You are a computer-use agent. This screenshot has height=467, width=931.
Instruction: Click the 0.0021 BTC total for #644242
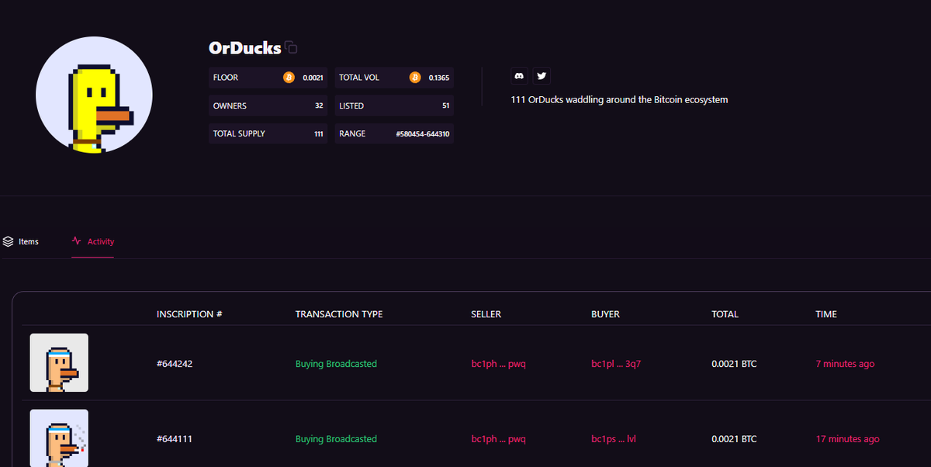pyautogui.click(x=734, y=364)
